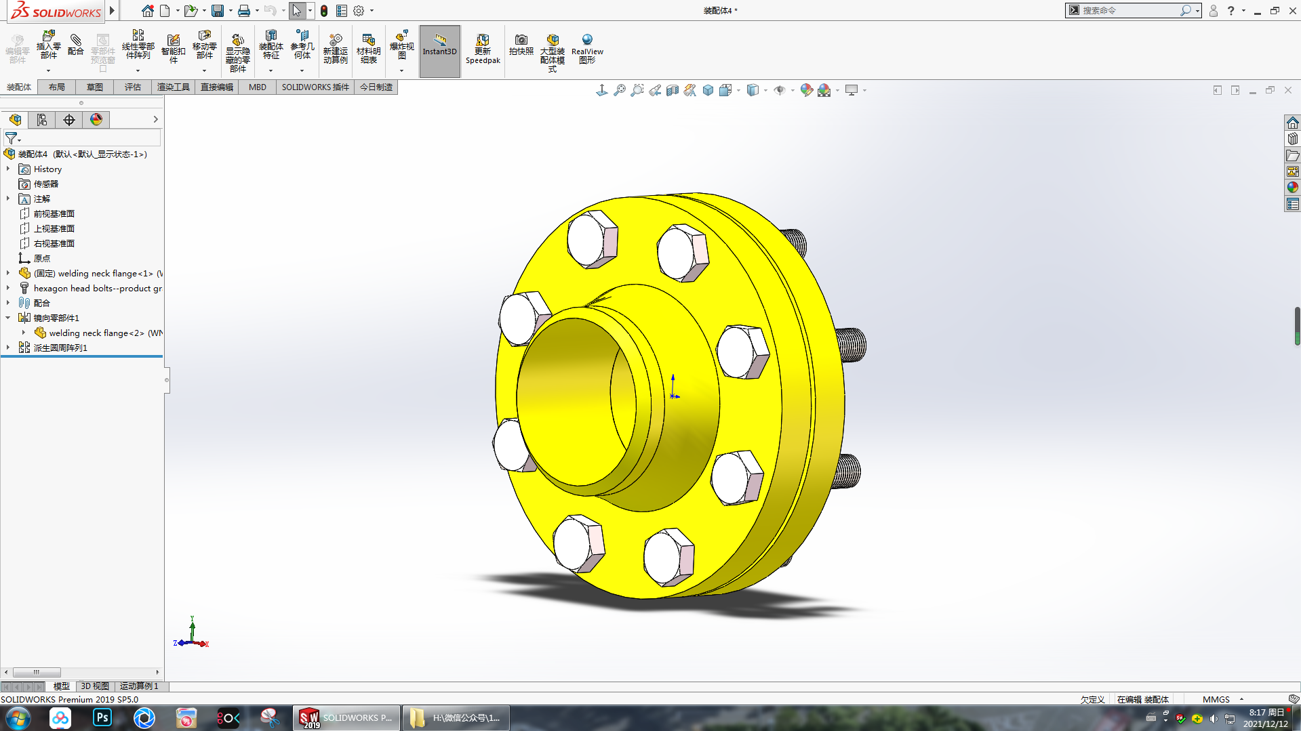This screenshot has width=1301, height=731.
Task: Expand the hexagon head bolts component node
Action: [x=9, y=288]
